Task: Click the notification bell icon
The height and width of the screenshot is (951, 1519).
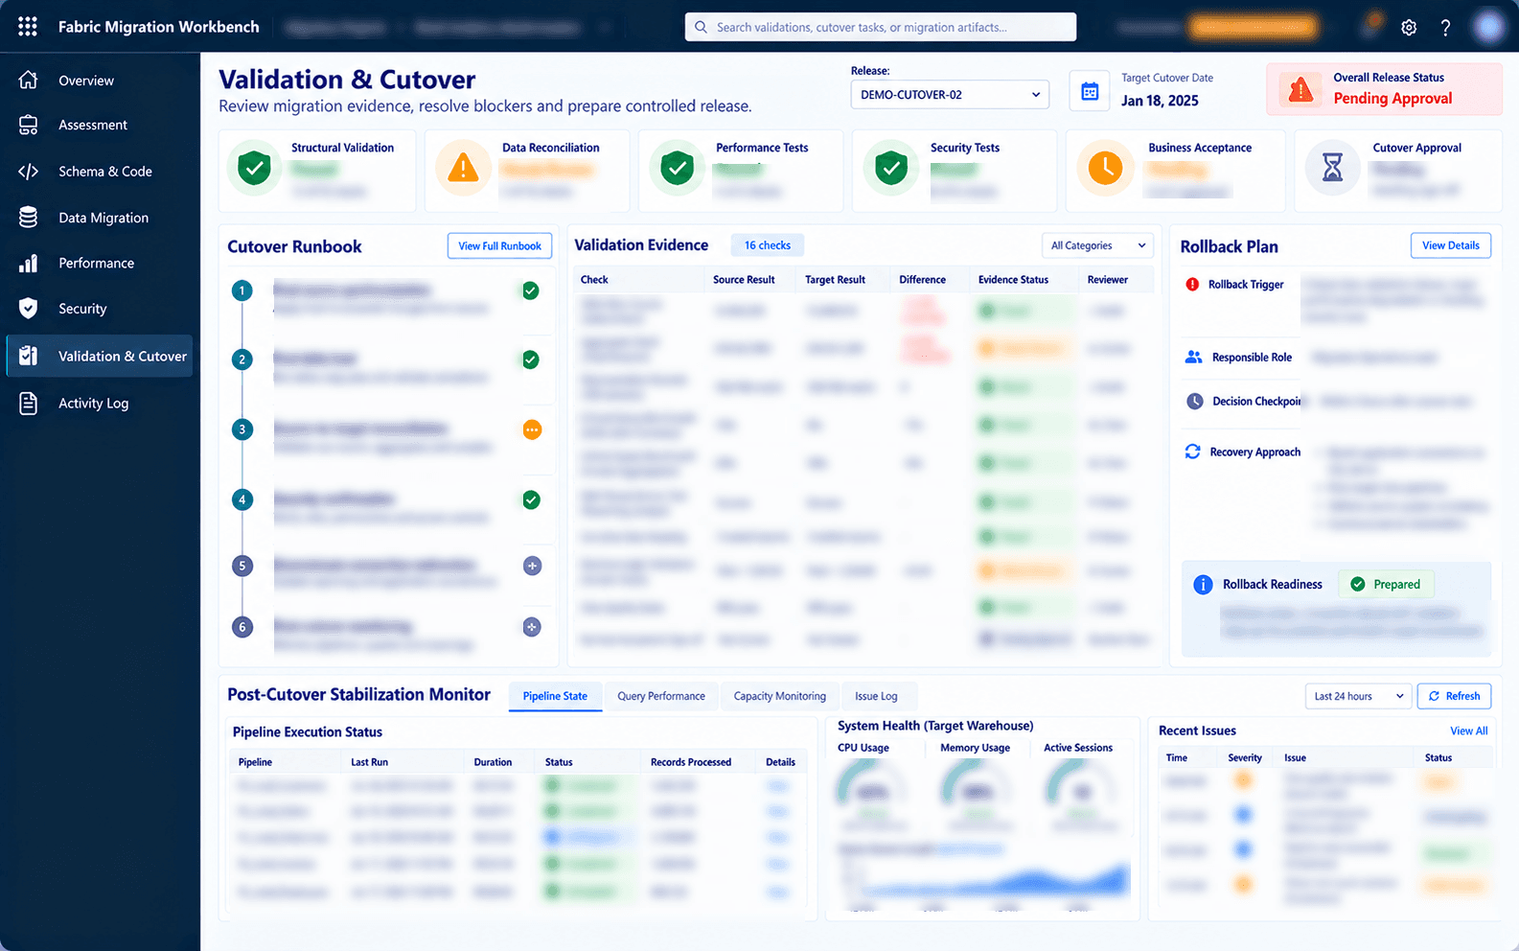Action: (x=1372, y=26)
